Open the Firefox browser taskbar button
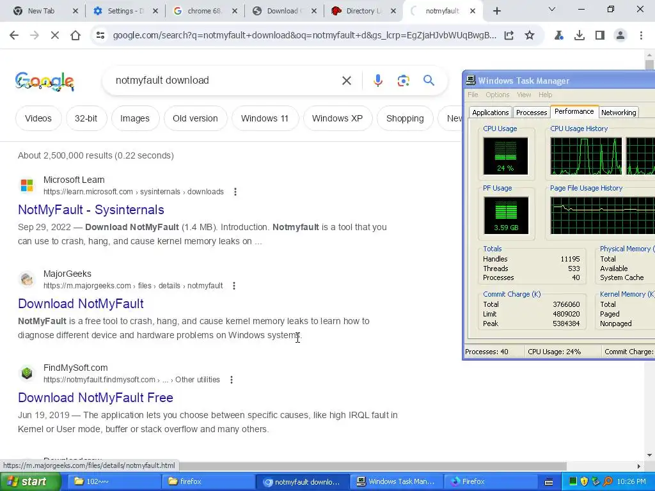655x491 pixels. pyautogui.click(x=489, y=481)
